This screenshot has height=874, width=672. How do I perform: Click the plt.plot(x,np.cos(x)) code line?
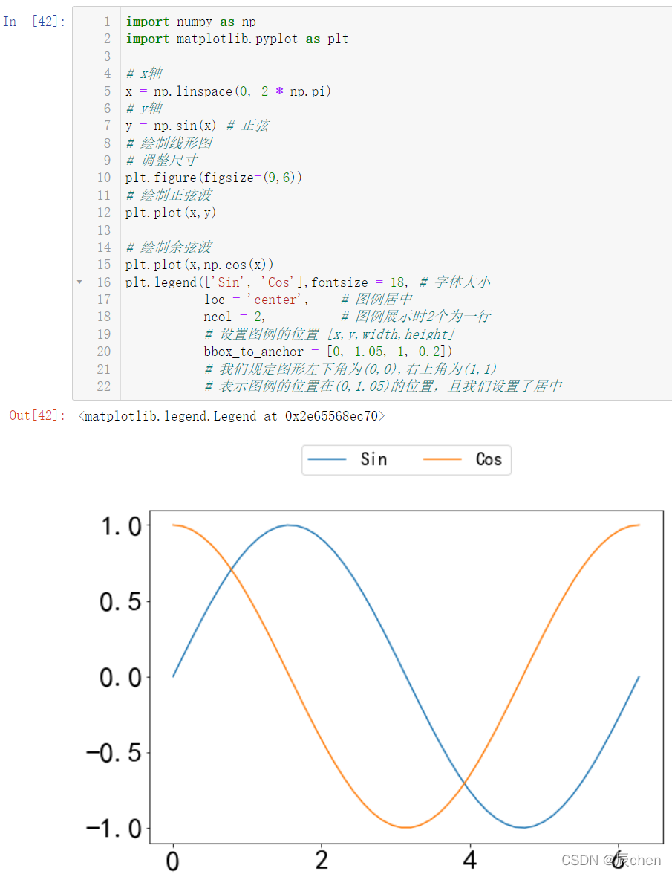click(x=199, y=265)
